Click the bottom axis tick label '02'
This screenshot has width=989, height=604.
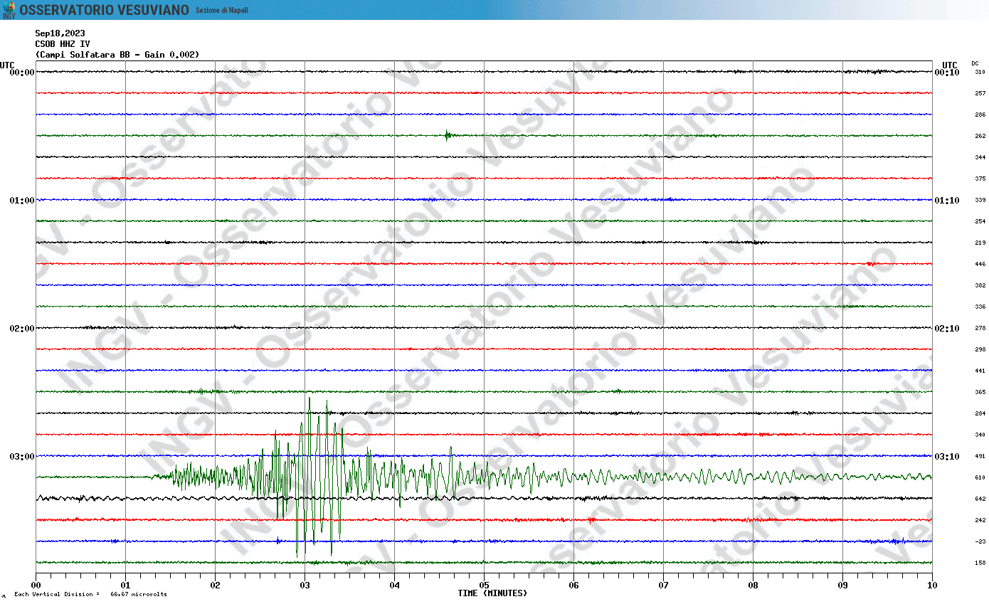215,586
